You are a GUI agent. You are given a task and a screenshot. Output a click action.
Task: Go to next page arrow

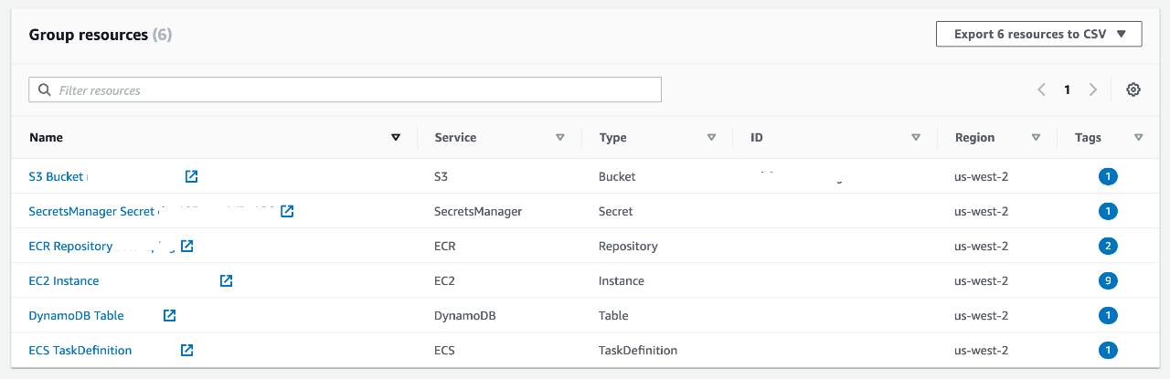[1093, 89]
